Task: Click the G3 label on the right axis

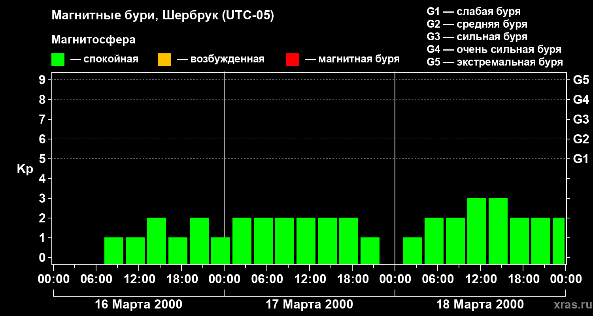Action: 581,119
